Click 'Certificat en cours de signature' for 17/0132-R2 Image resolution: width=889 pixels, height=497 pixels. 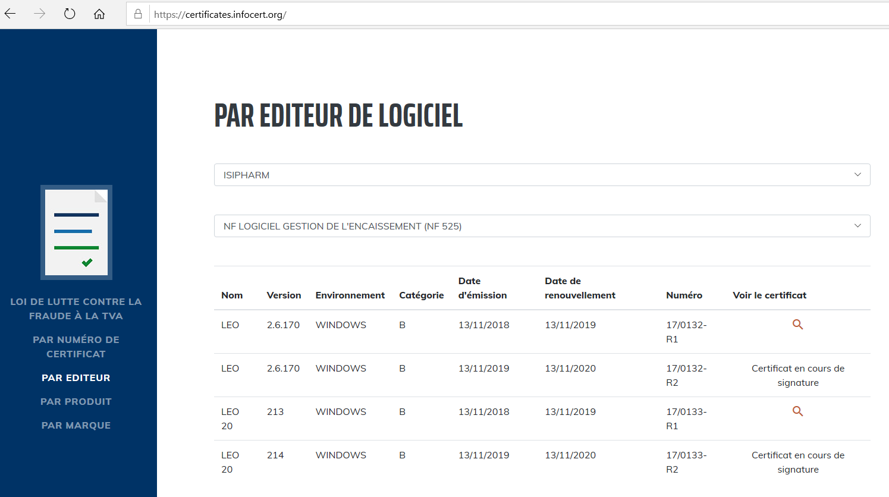click(x=798, y=375)
